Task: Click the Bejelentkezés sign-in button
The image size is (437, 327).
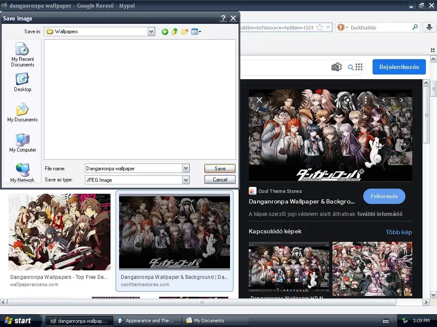Action: point(399,67)
